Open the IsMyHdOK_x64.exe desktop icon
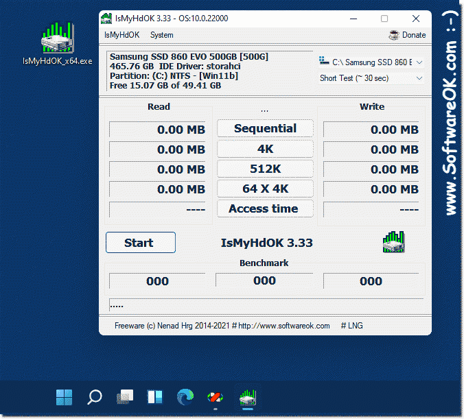Screen dimensions: 464x419 [x=58, y=44]
